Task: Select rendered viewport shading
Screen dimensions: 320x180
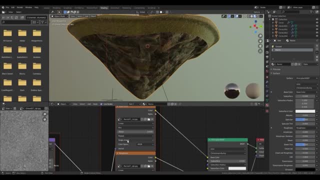Action: click(258, 16)
